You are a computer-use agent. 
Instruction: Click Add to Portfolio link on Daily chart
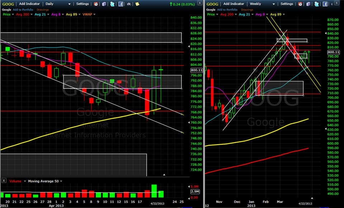[x=23, y=10]
